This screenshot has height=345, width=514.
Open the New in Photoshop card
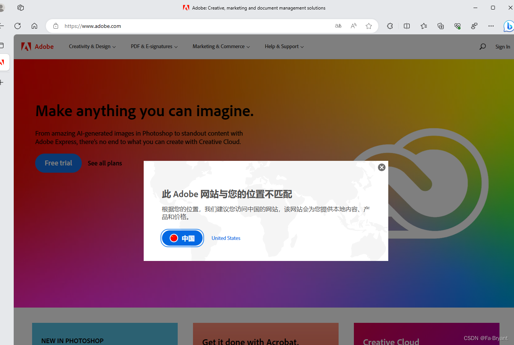click(x=105, y=334)
